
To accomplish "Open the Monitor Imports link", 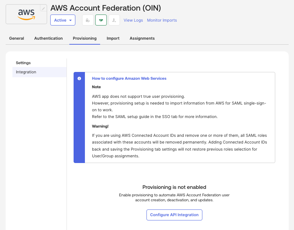I will (162, 20).
